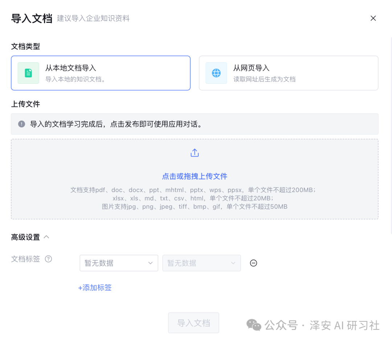Select 从本地文档导入 option card
Image resolution: width=392 pixels, height=341 pixels.
click(x=101, y=73)
